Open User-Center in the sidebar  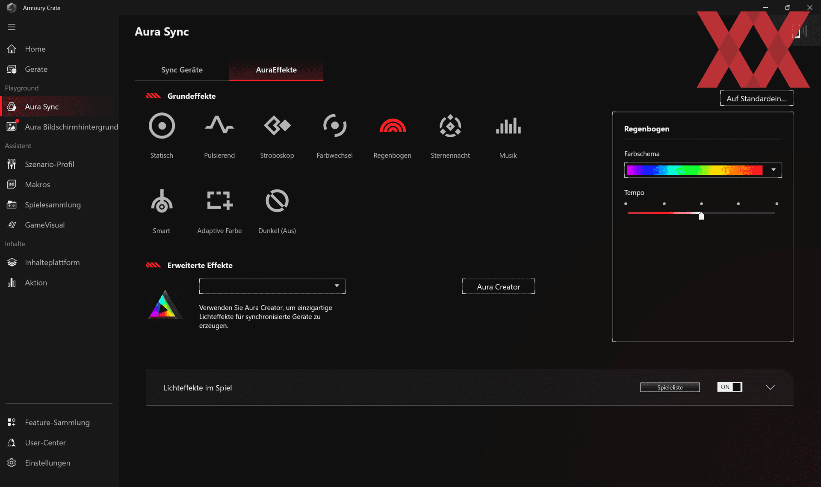[x=45, y=443]
